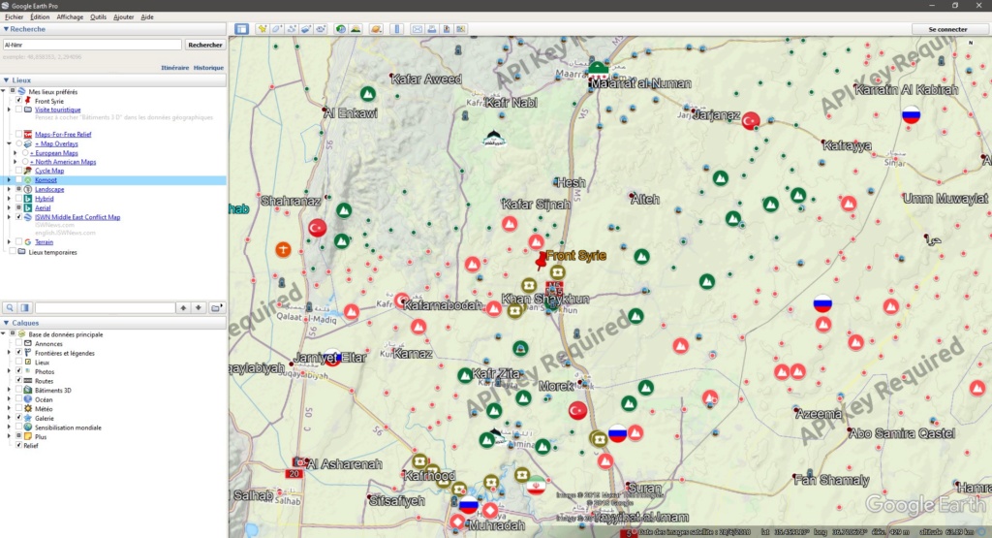Viewport: 992px width, 538px height.
Task: Click the View in Google Maps icon
Action: [461, 29]
